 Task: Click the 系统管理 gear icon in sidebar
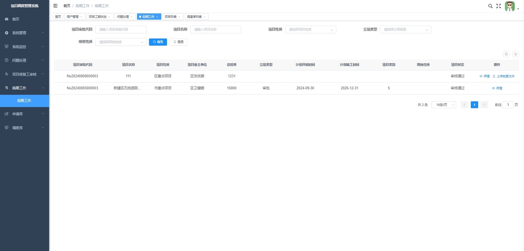(x=6, y=33)
